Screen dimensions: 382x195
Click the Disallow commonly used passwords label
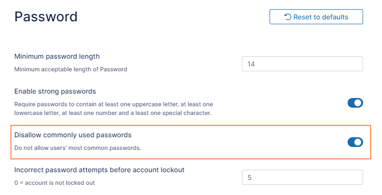[73, 135]
